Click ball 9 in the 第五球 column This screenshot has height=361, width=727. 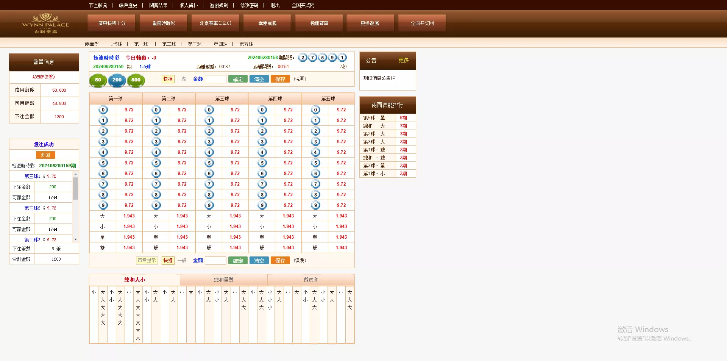point(315,205)
